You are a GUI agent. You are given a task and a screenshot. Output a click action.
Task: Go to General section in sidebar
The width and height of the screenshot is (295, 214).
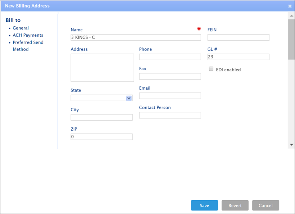[21, 28]
